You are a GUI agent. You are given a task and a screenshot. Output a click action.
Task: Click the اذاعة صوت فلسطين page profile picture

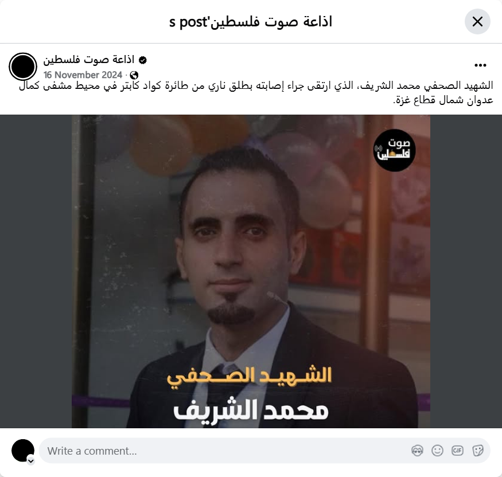pos(23,67)
